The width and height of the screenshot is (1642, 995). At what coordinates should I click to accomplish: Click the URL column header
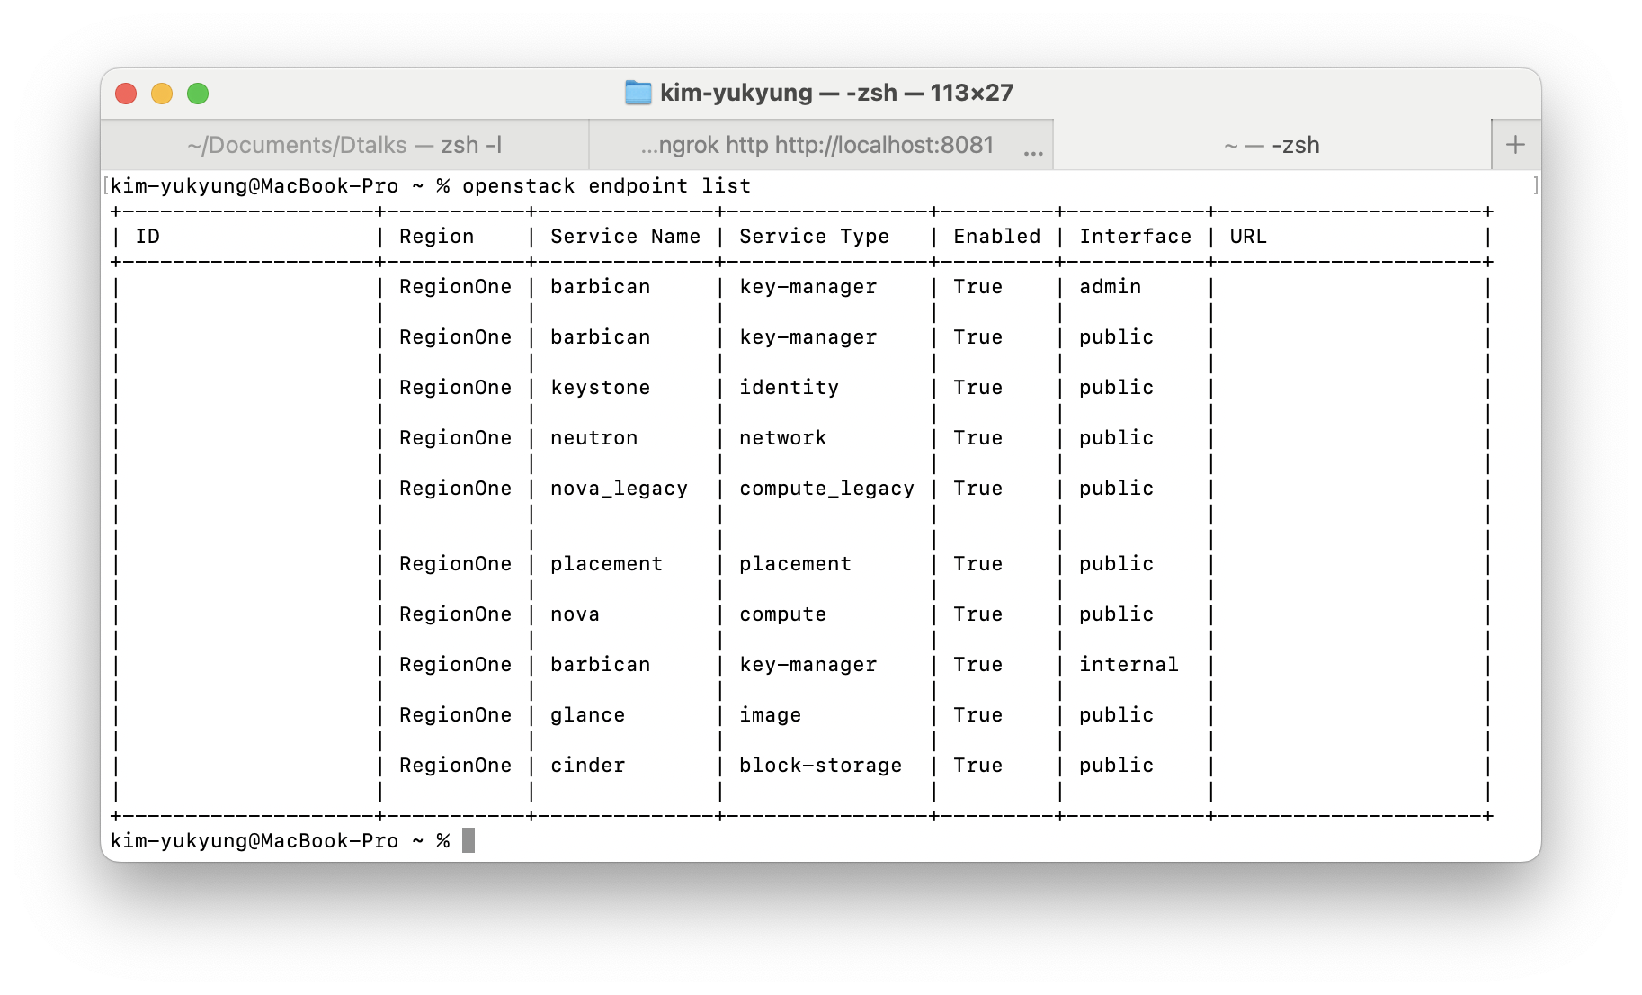pos(1248,237)
